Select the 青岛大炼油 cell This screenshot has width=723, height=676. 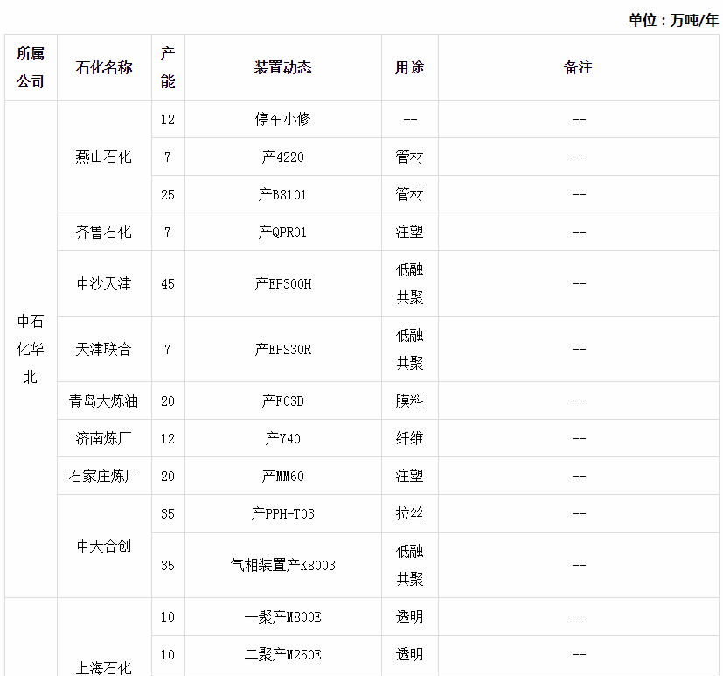click(104, 401)
